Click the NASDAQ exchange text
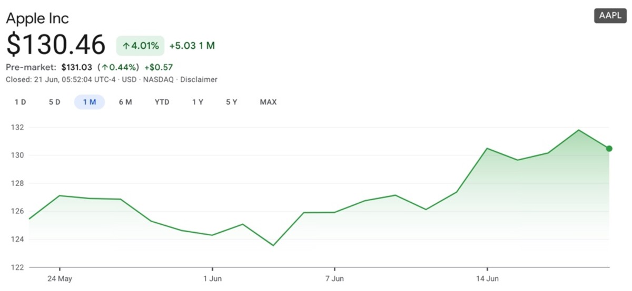The width and height of the screenshot is (632, 291). click(158, 79)
